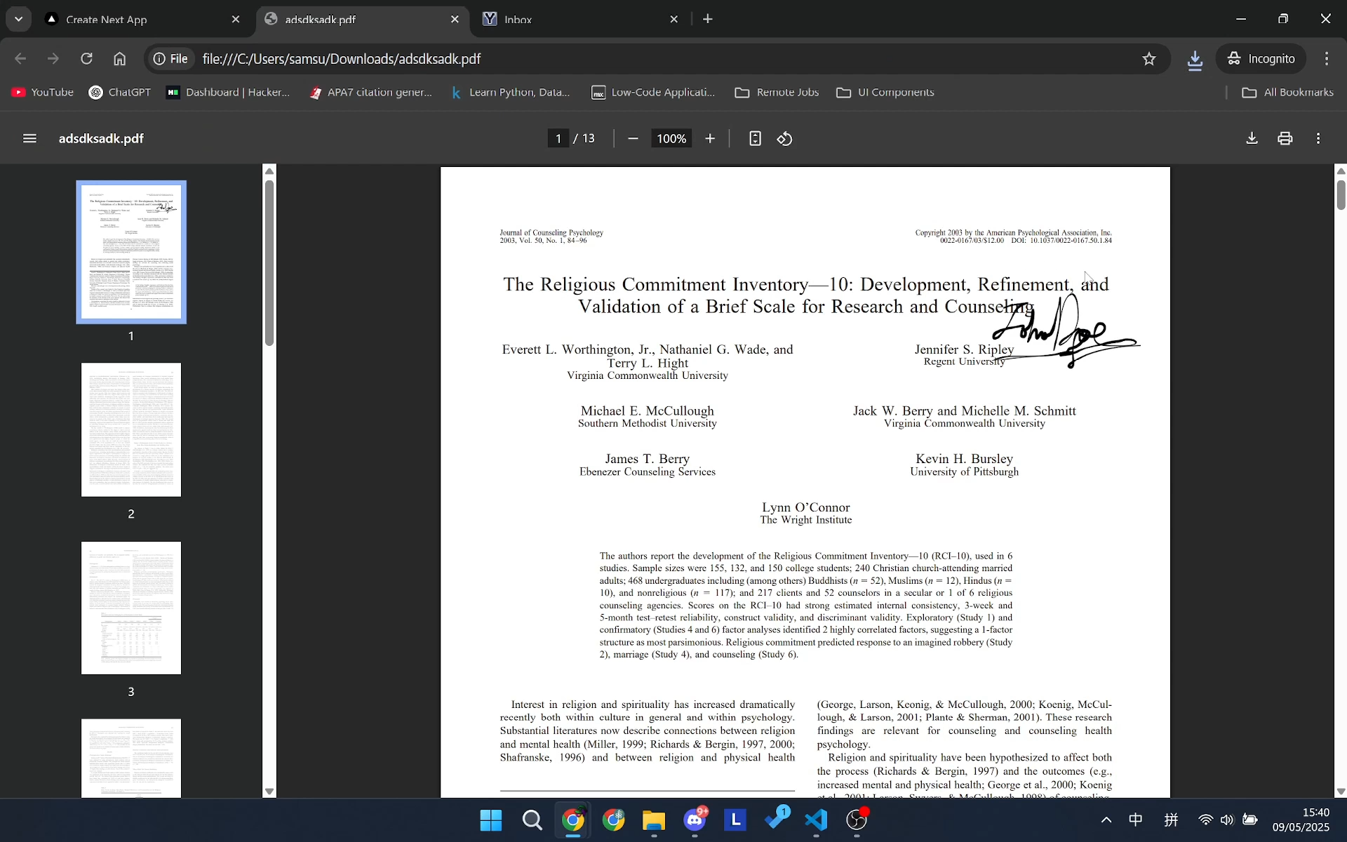Viewport: 1347px width, 842px height.
Task: Open the Remote Jobs bookmark folder
Action: pyautogui.click(x=777, y=93)
